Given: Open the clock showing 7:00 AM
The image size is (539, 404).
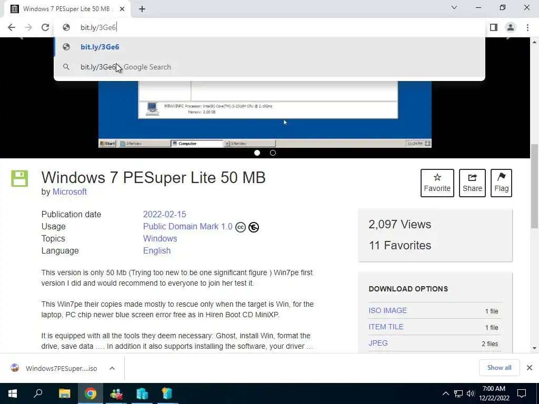Looking at the screenshot, I should click(x=494, y=393).
